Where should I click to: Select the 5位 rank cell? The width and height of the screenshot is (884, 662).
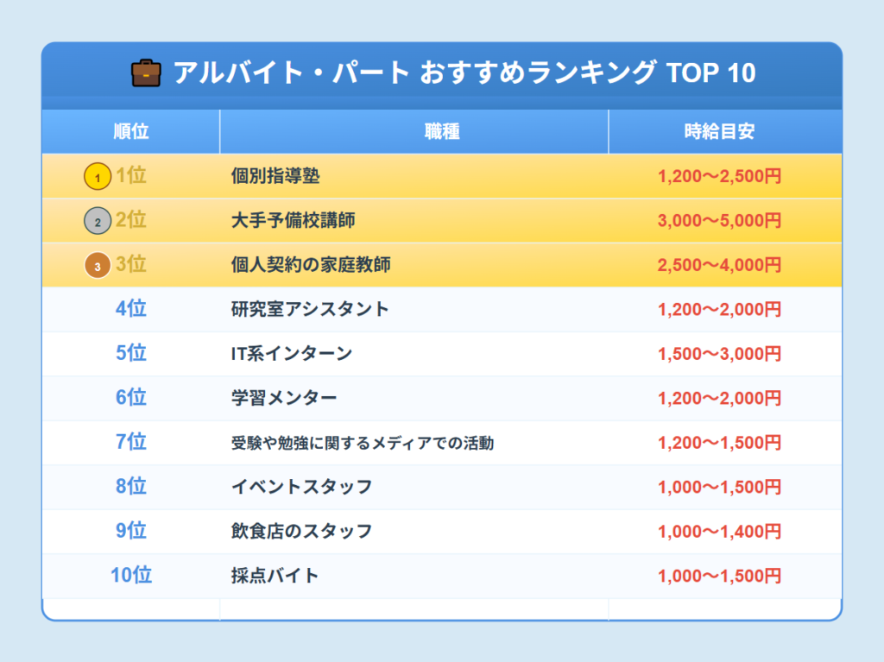click(x=131, y=353)
